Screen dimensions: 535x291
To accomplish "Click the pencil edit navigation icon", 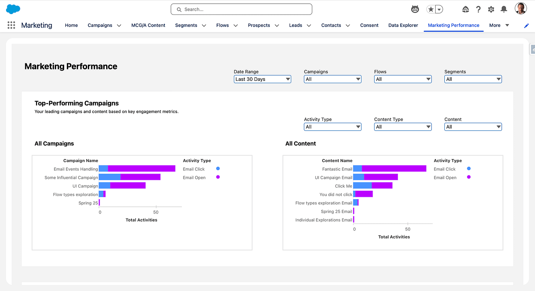I will (527, 26).
